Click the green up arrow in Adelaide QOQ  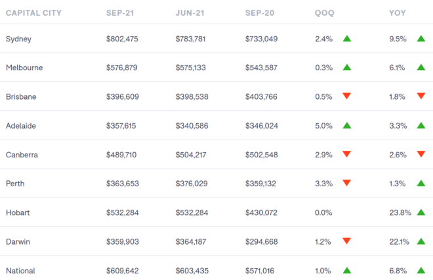click(x=347, y=125)
